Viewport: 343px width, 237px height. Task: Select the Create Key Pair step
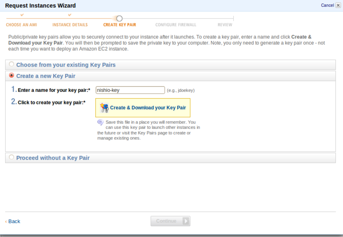pyautogui.click(x=120, y=25)
